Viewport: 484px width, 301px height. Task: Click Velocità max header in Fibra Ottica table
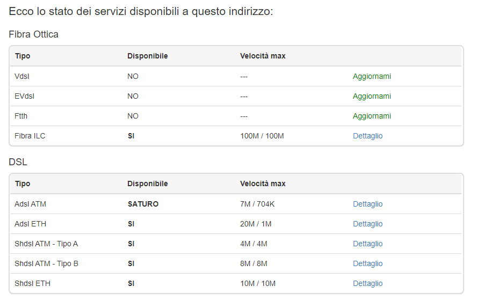(263, 56)
